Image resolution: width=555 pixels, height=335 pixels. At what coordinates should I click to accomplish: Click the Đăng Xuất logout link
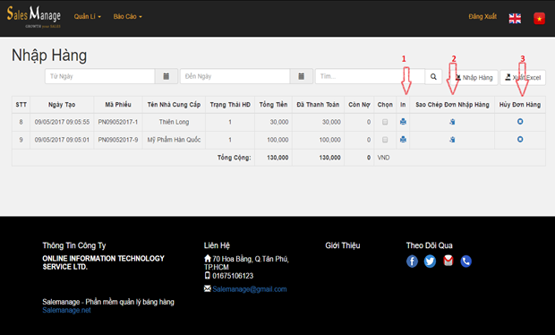[x=482, y=17]
